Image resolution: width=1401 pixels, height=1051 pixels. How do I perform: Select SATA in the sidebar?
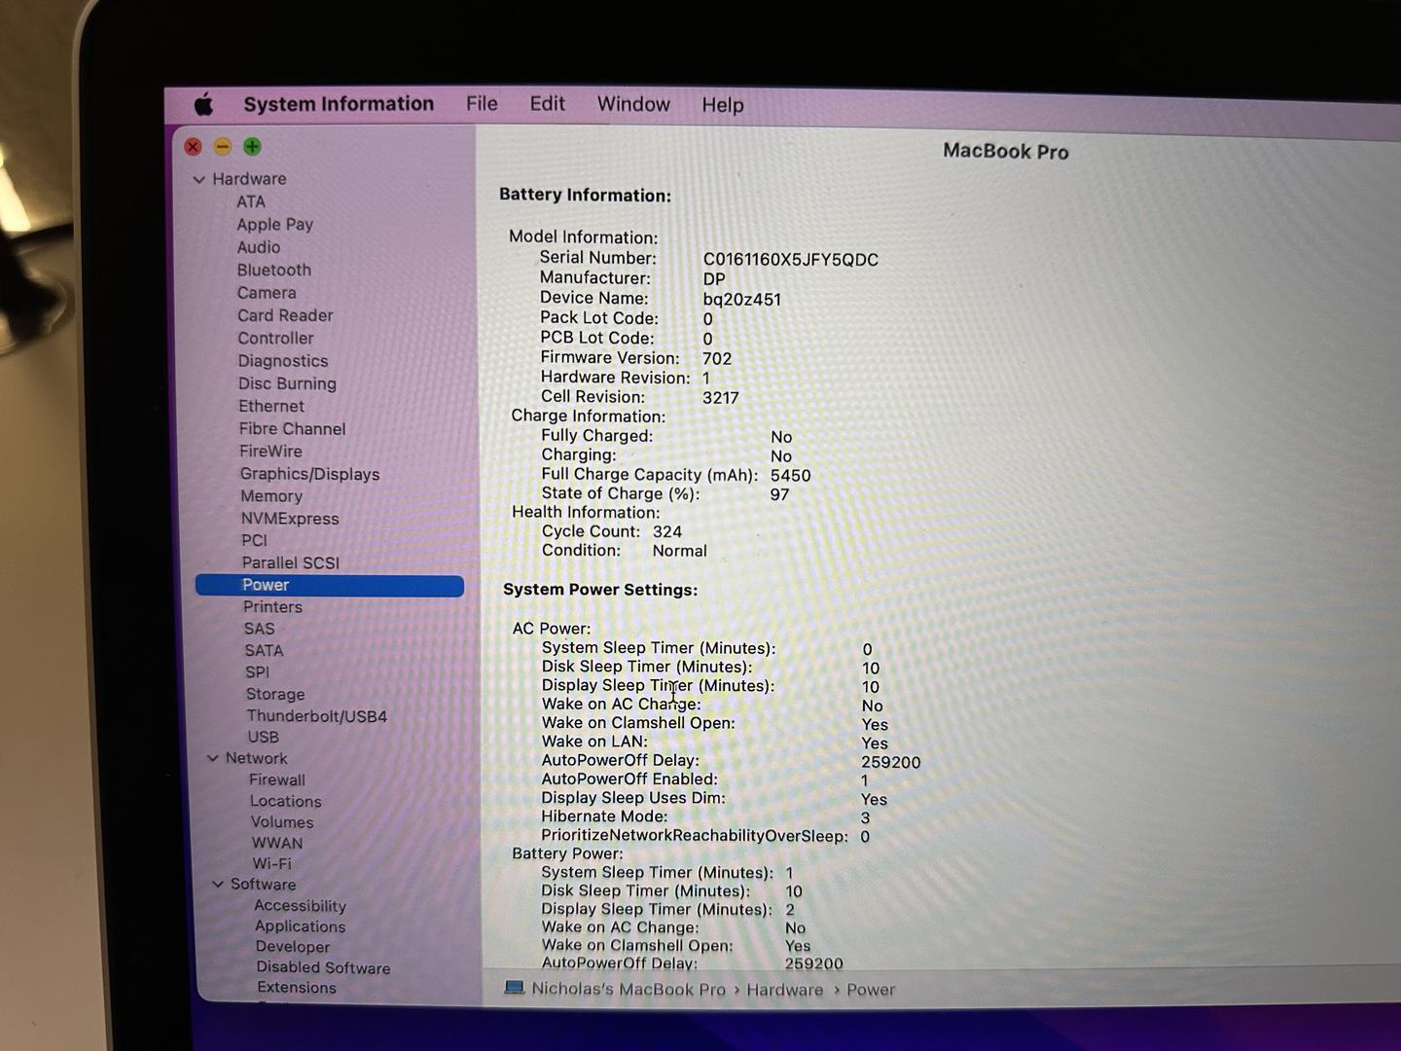(x=264, y=650)
